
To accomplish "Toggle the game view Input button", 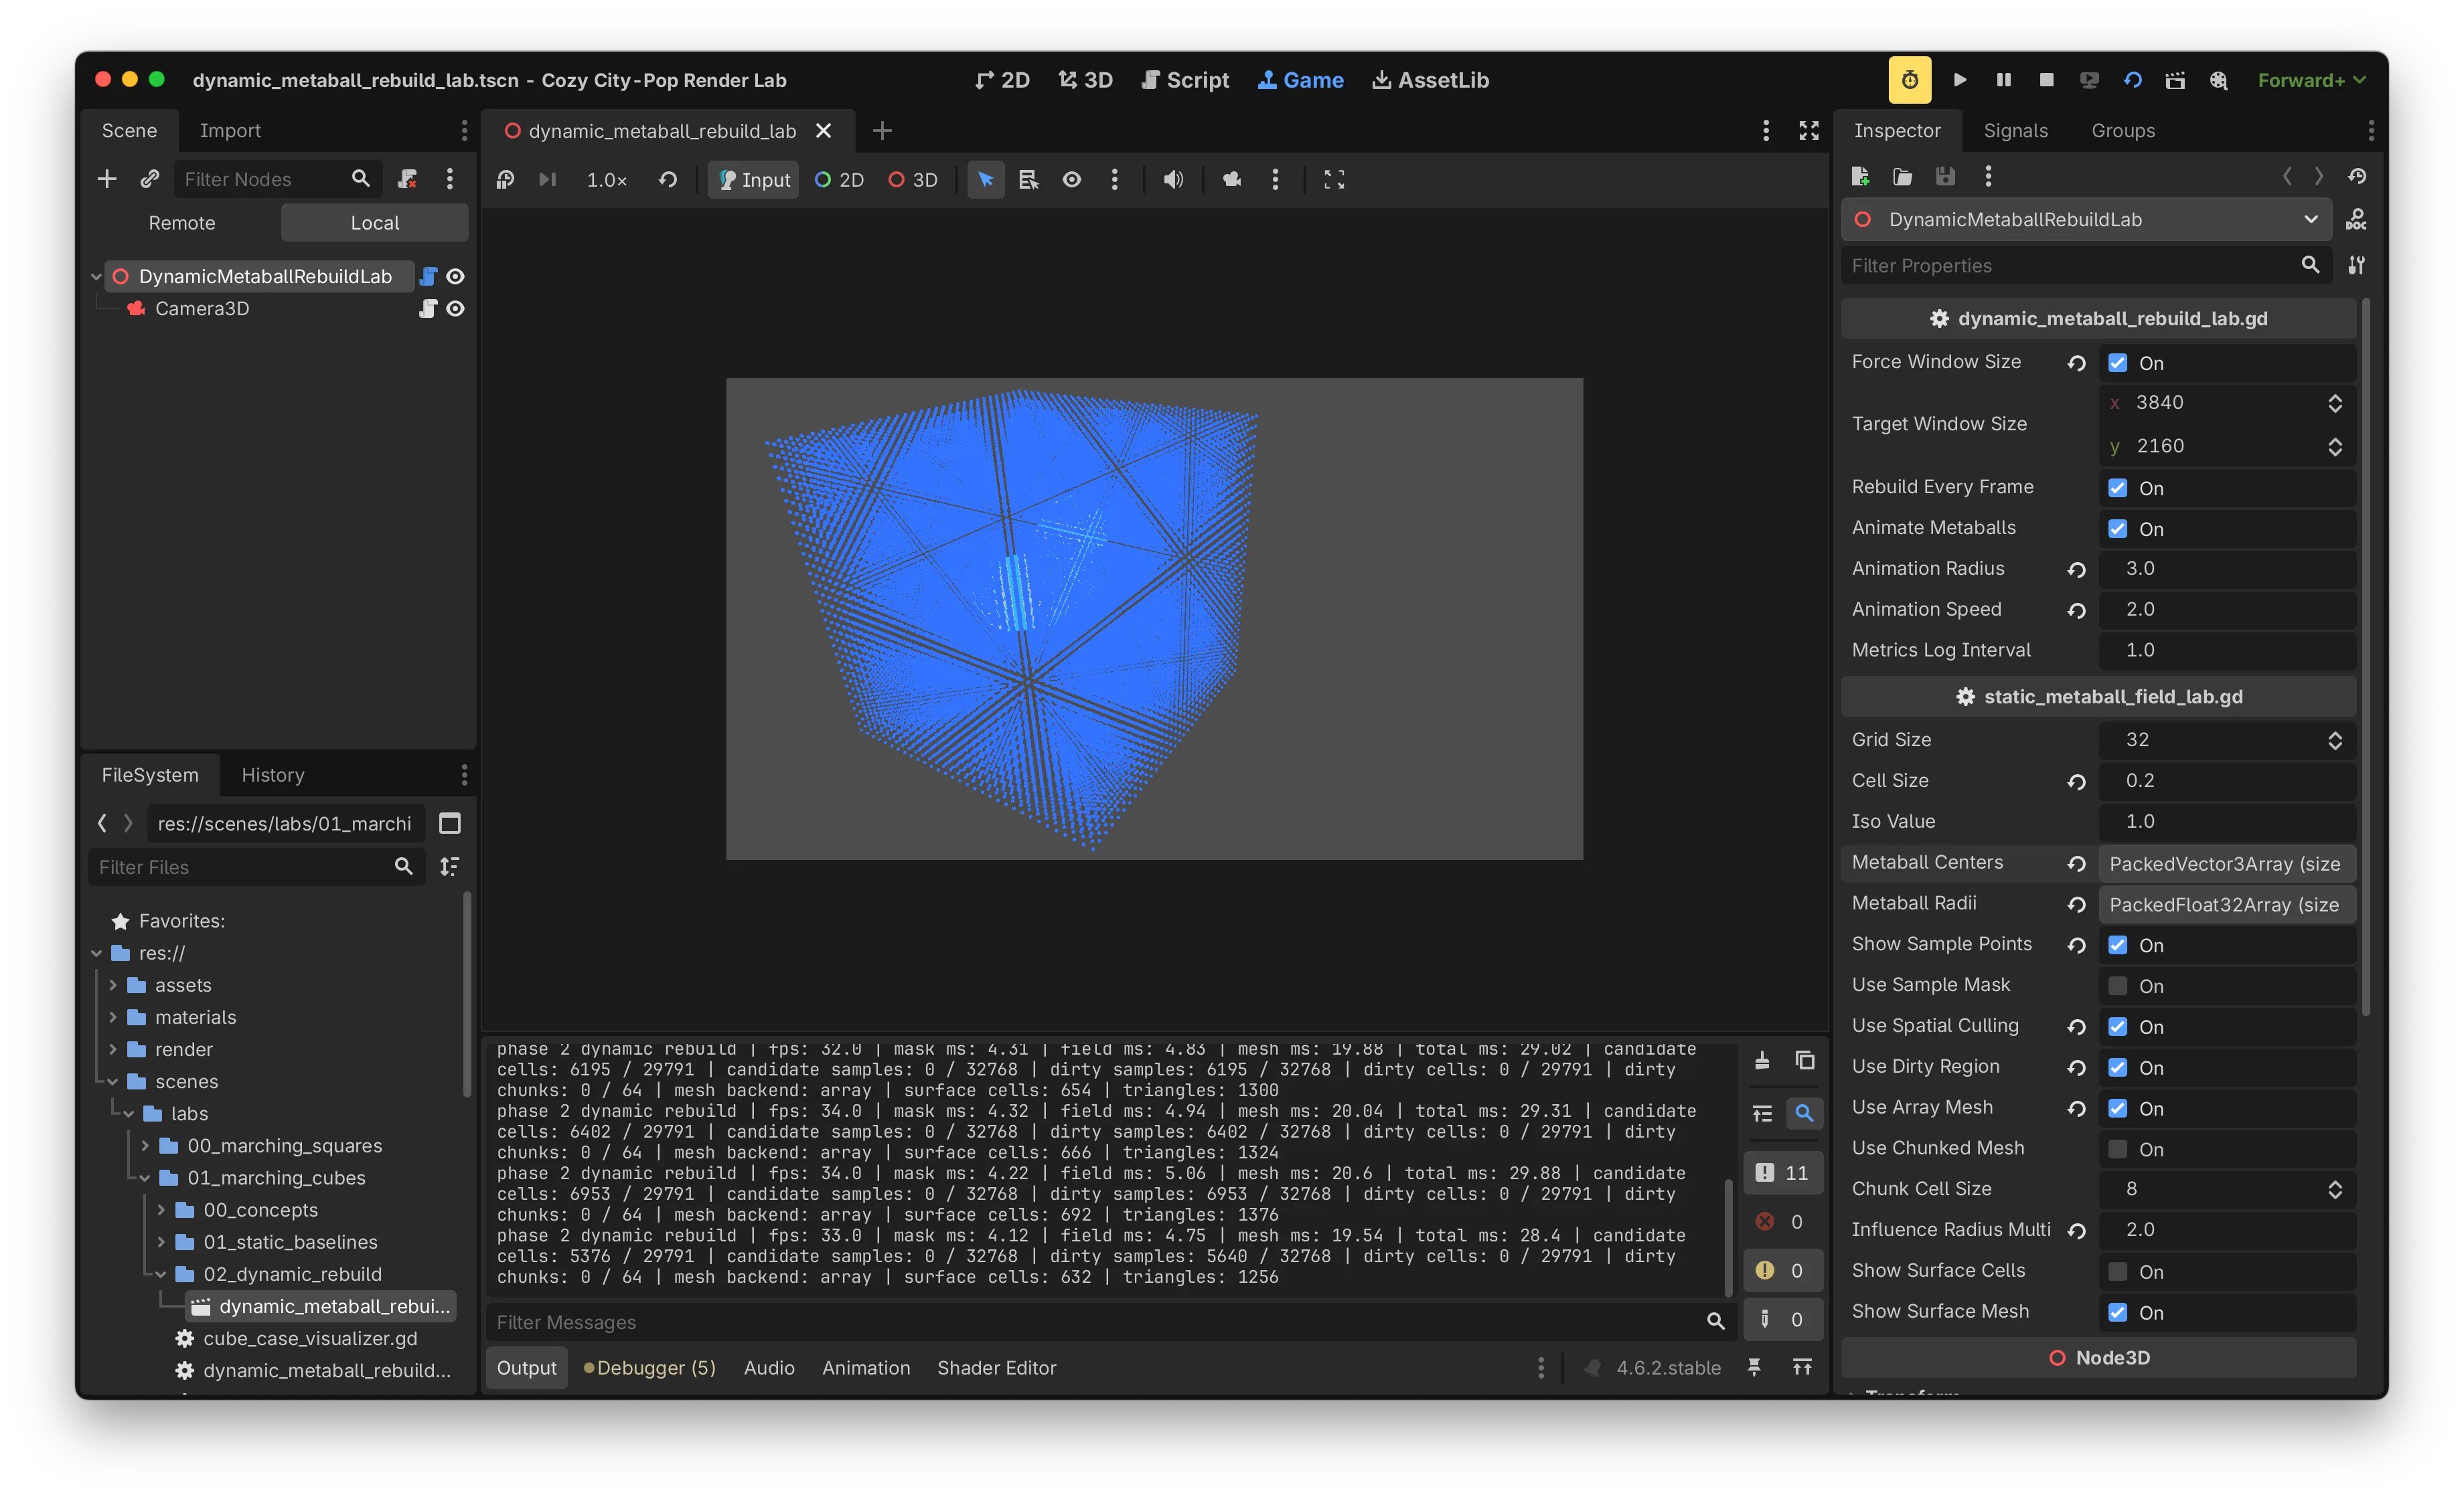I will [753, 180].
